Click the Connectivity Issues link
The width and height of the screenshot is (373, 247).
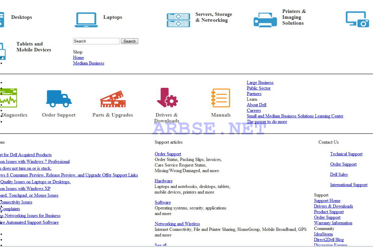tap(16, 202)
